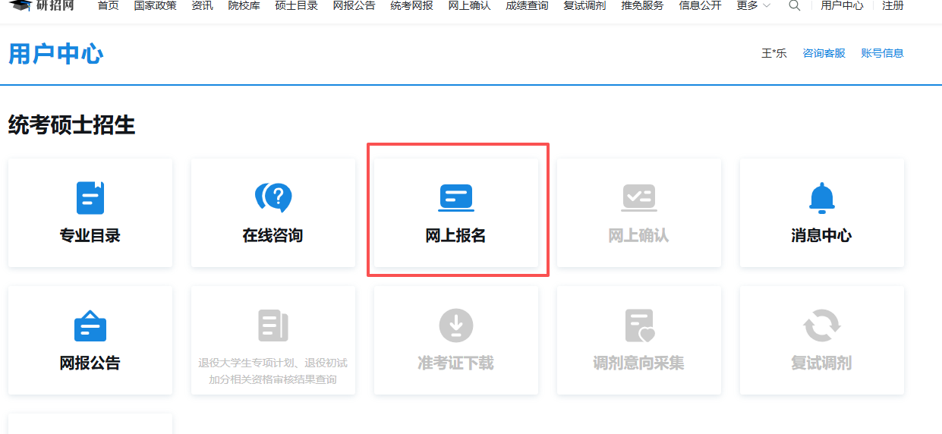
Task: Select 成绩查询 from the top navigation
Action: tap(527, 6)
